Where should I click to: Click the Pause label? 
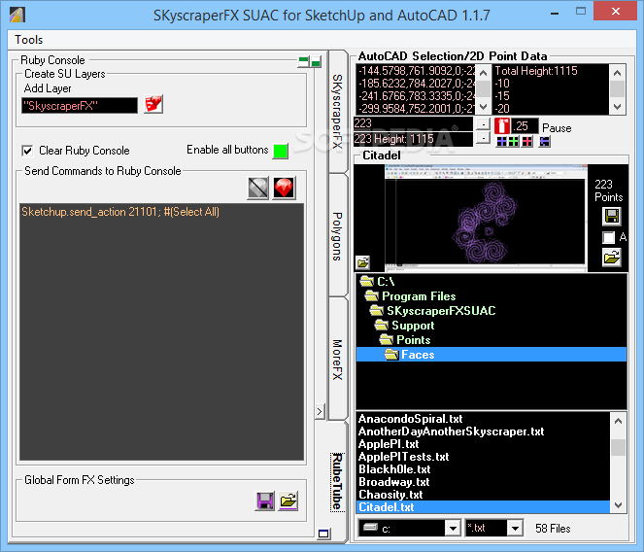pyautogui.click(x=557, y=128)
